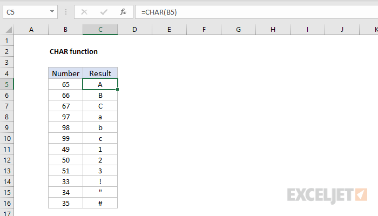Click the Enter checkmark icon in formula bar
Viewport: 378px width, 216px height.
(103, 11)
